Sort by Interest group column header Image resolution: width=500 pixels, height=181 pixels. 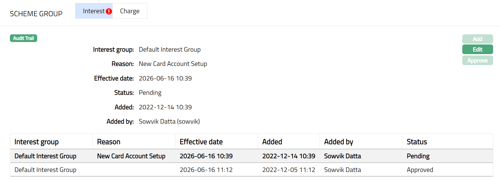36,142
